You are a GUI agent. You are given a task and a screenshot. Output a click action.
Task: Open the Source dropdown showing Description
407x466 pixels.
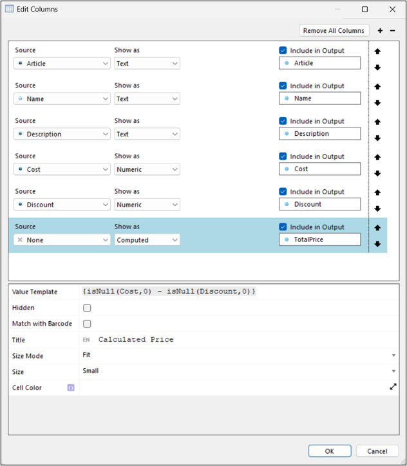(x=62, y=134)
